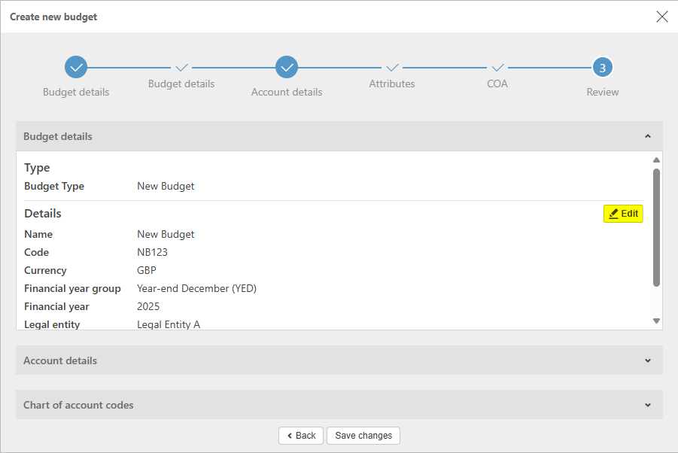Select the Attributes step label
Image resolution: width=678 pixels, height=453 pixels.
point(392,84)
